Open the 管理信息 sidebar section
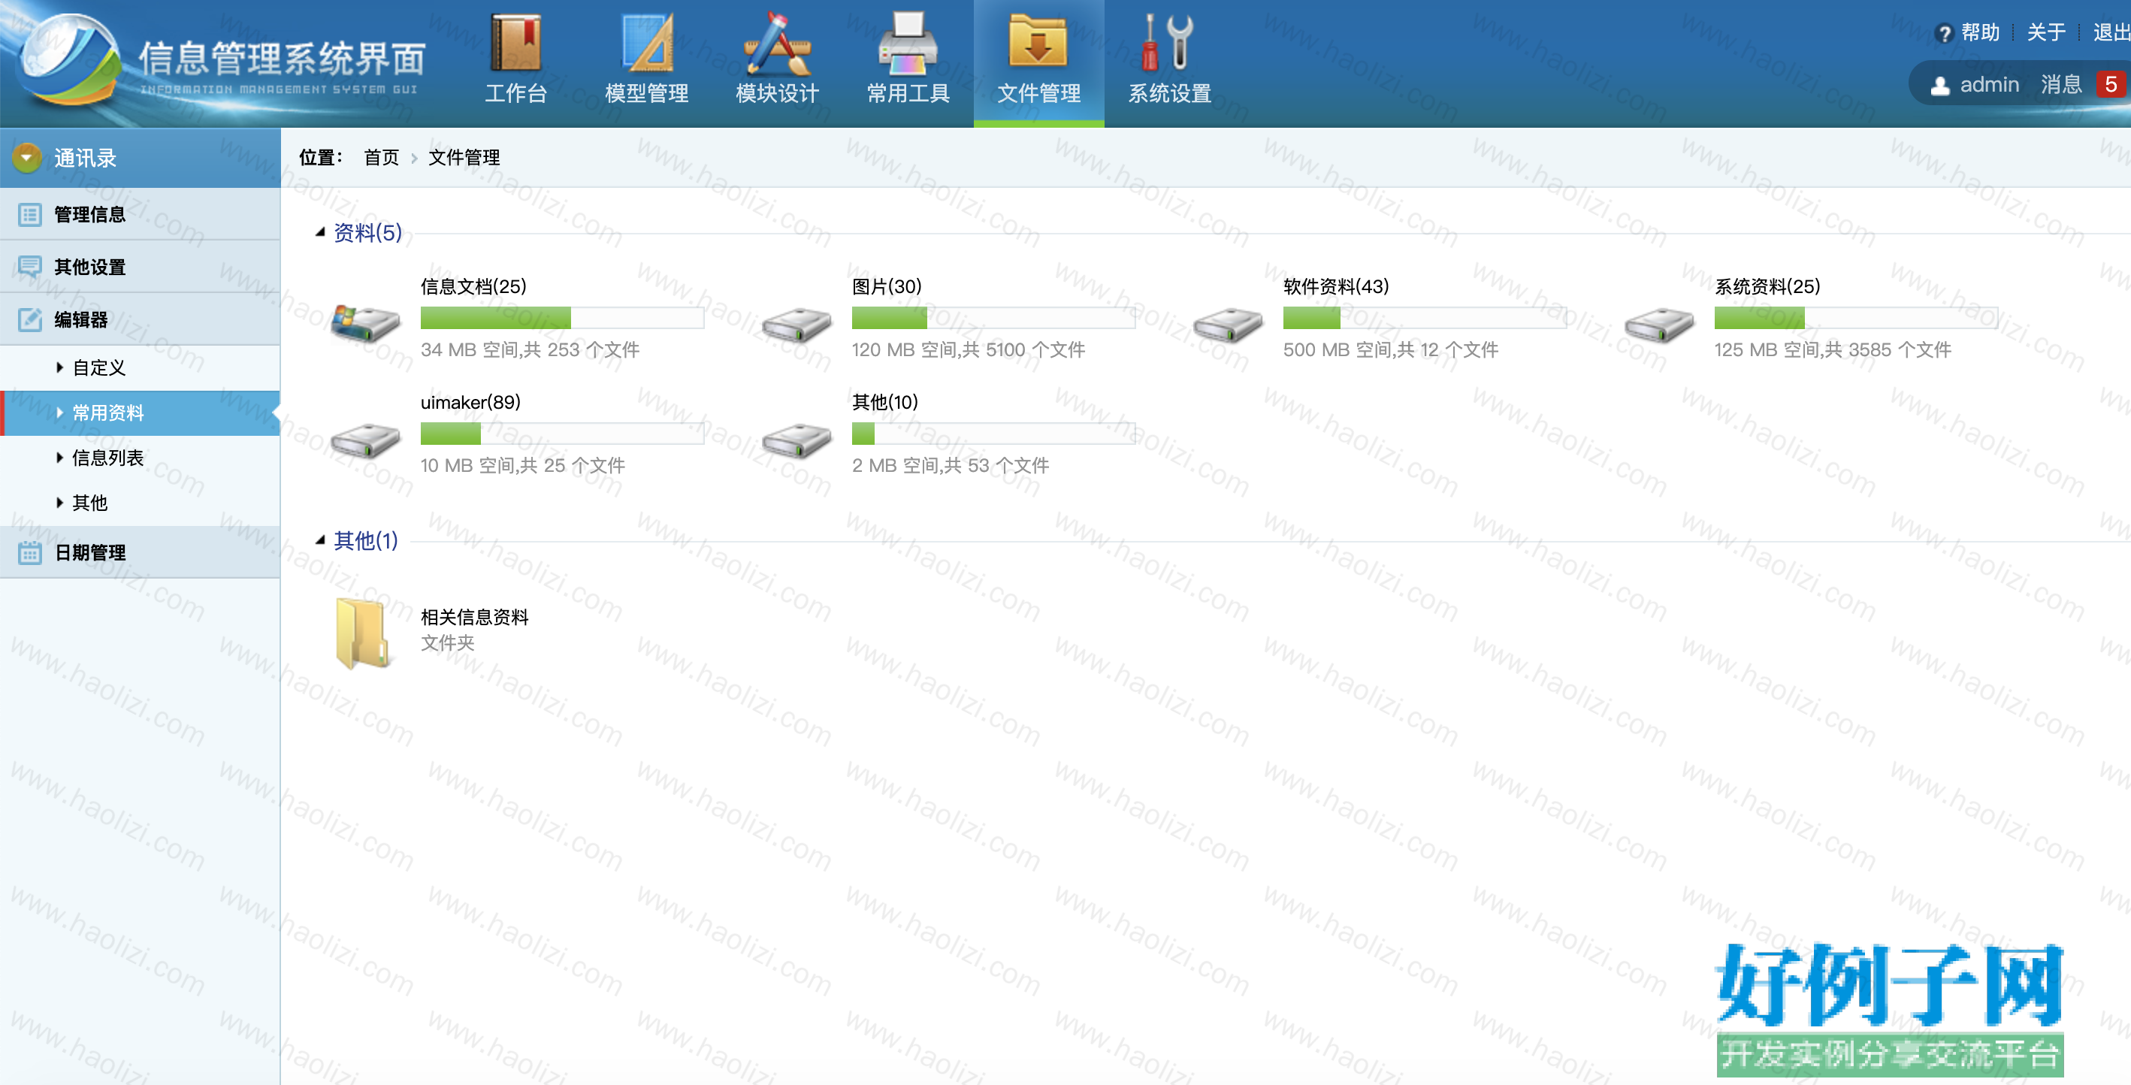This screenshot has width=2131, height=1085. click(140, 215)
